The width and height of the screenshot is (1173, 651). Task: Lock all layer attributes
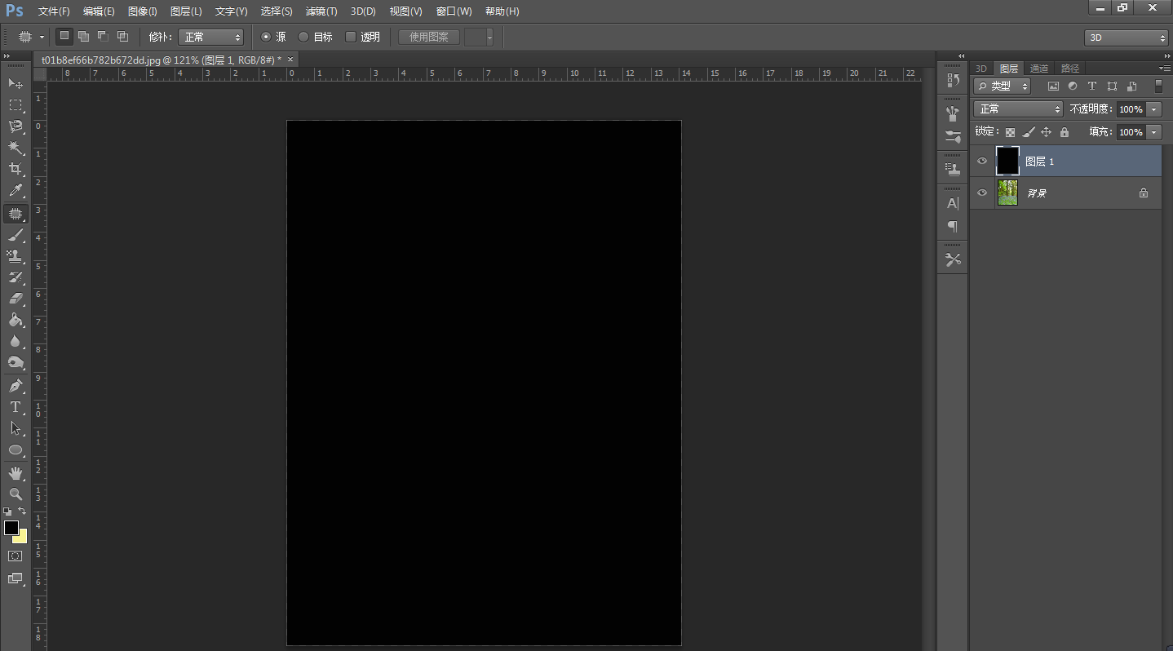pos(1065,132)
